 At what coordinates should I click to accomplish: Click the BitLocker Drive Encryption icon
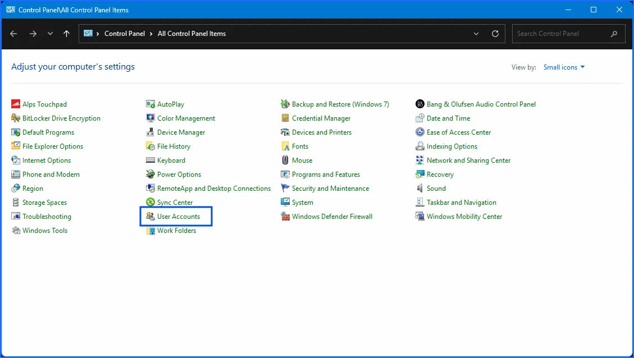click(x=16, y=118)
